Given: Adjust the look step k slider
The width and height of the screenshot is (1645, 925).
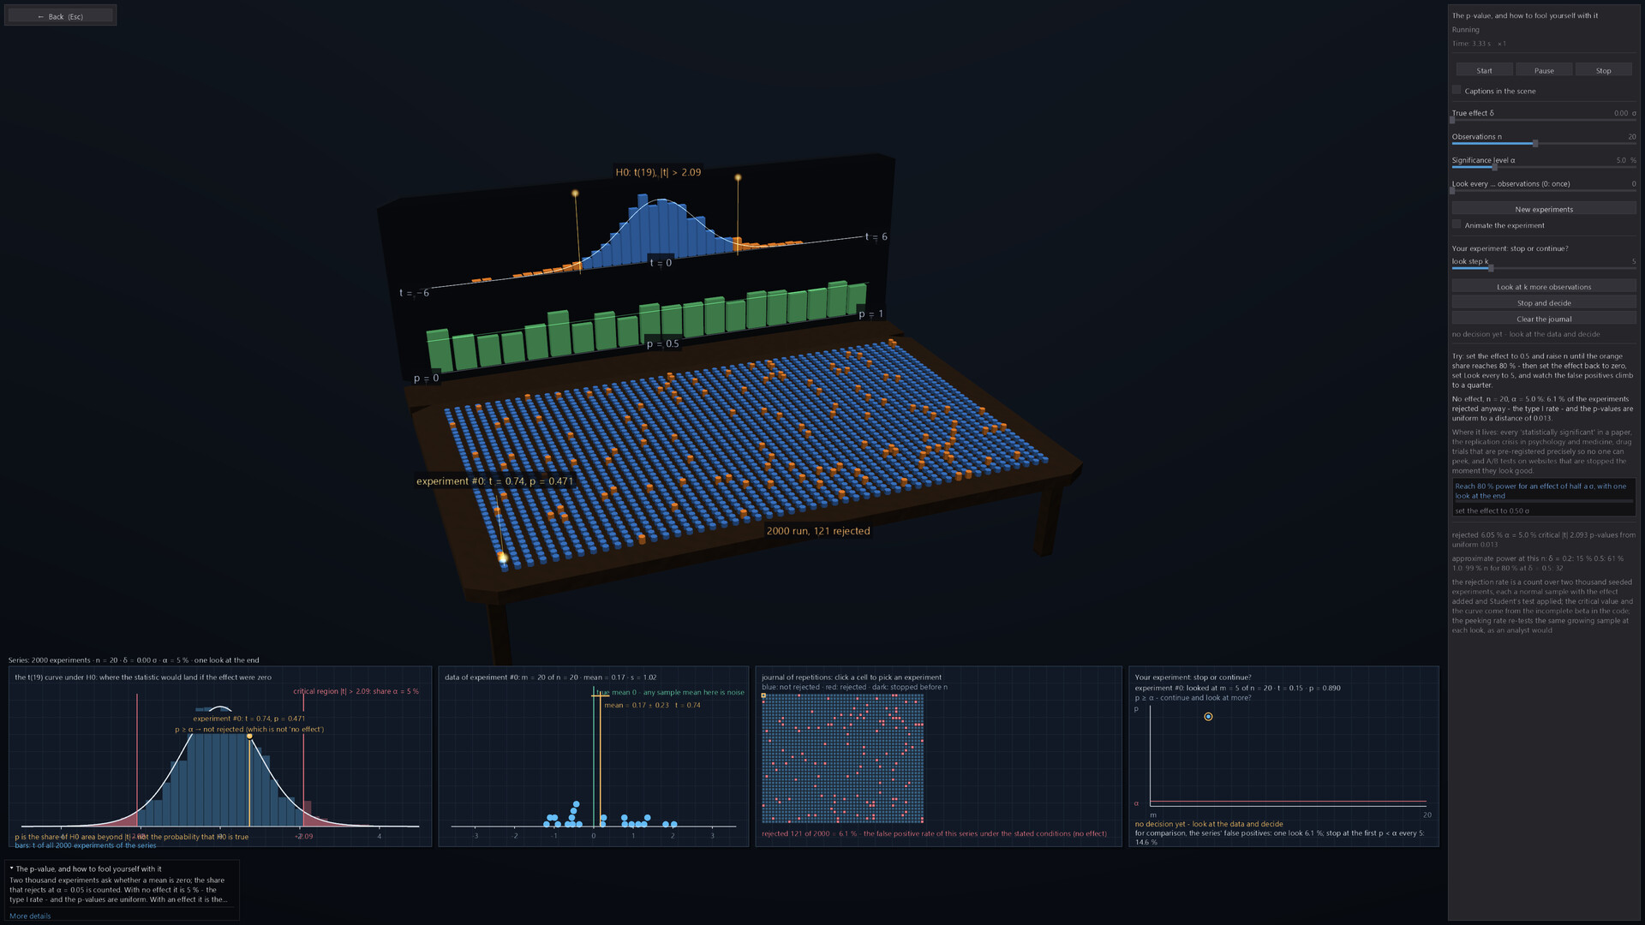Looking at the screenshot, I should point(1544,268).
